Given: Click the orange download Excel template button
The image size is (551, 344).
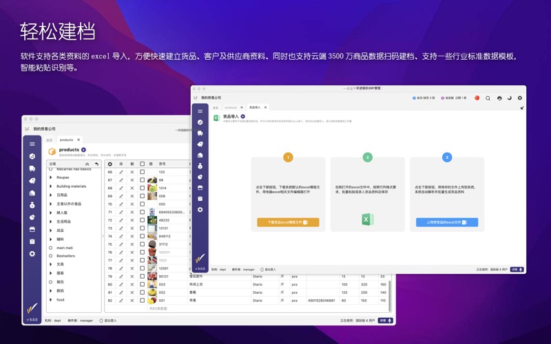Looking at the screenshot, I should click(288, 222).
